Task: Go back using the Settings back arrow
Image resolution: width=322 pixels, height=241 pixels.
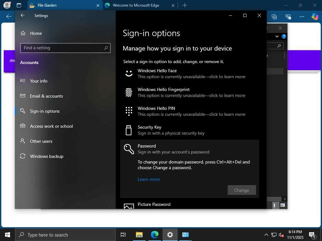Action: point(23,15)
